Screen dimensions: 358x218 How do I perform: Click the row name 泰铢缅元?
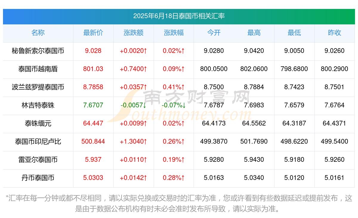point(38,123)
